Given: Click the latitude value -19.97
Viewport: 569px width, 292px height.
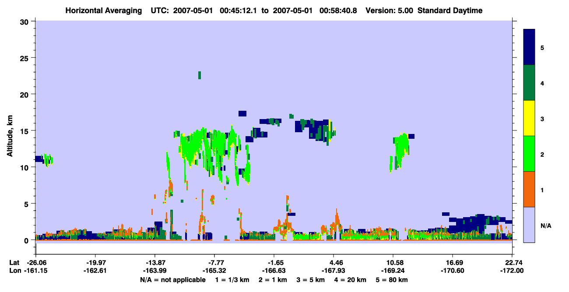Looking at the screenshot, I should point(95,263).
